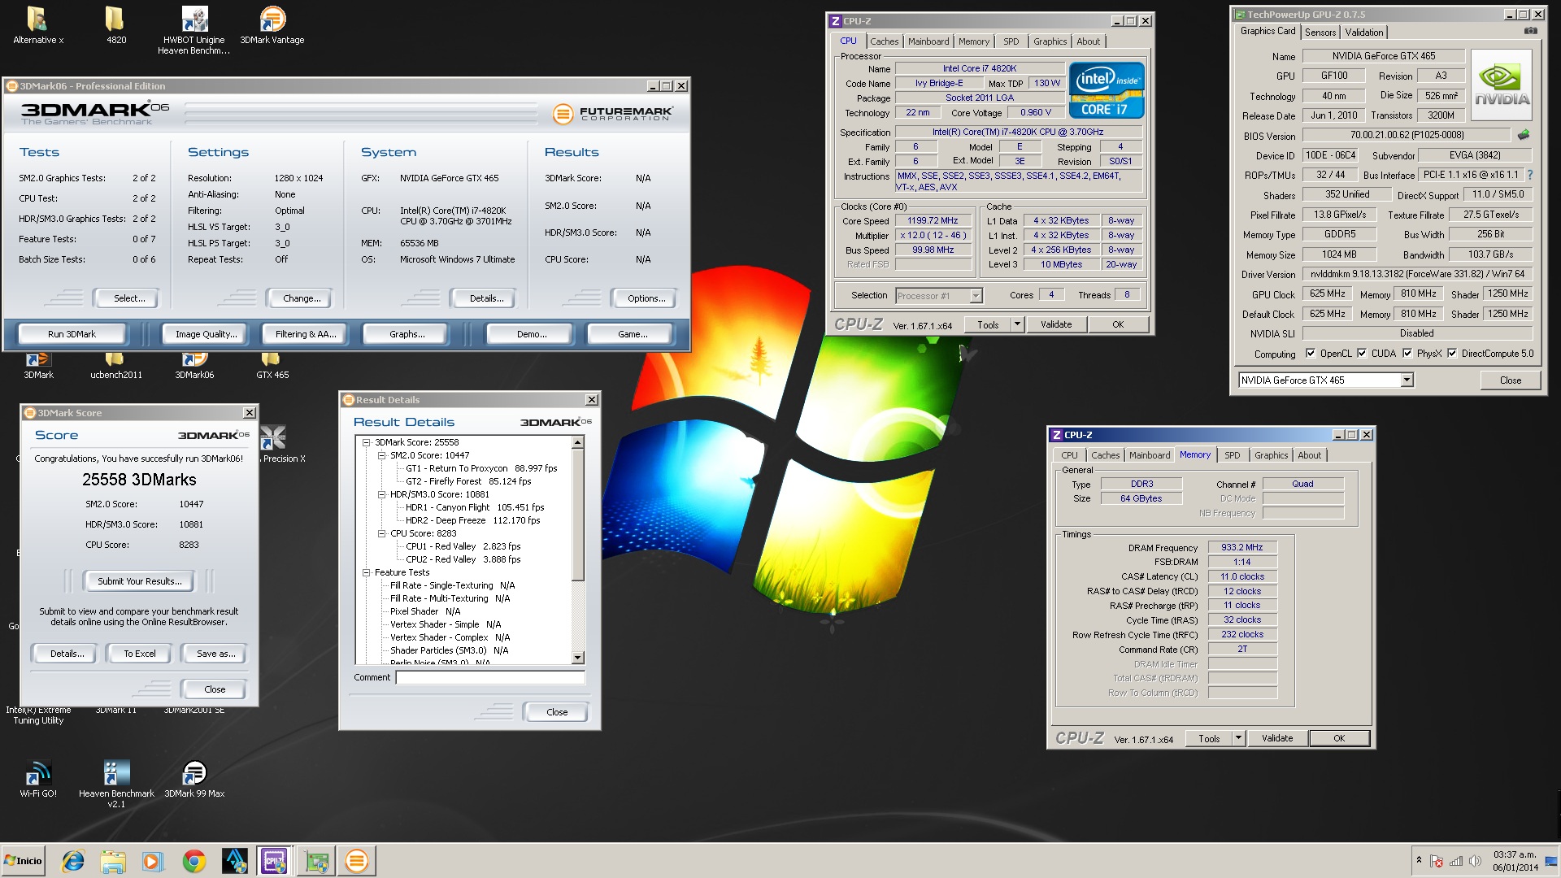Toggle the OpenCL checkbox in GPU-Z
This screenshot has width=1561, height=878.
[x=1311, y=353]
